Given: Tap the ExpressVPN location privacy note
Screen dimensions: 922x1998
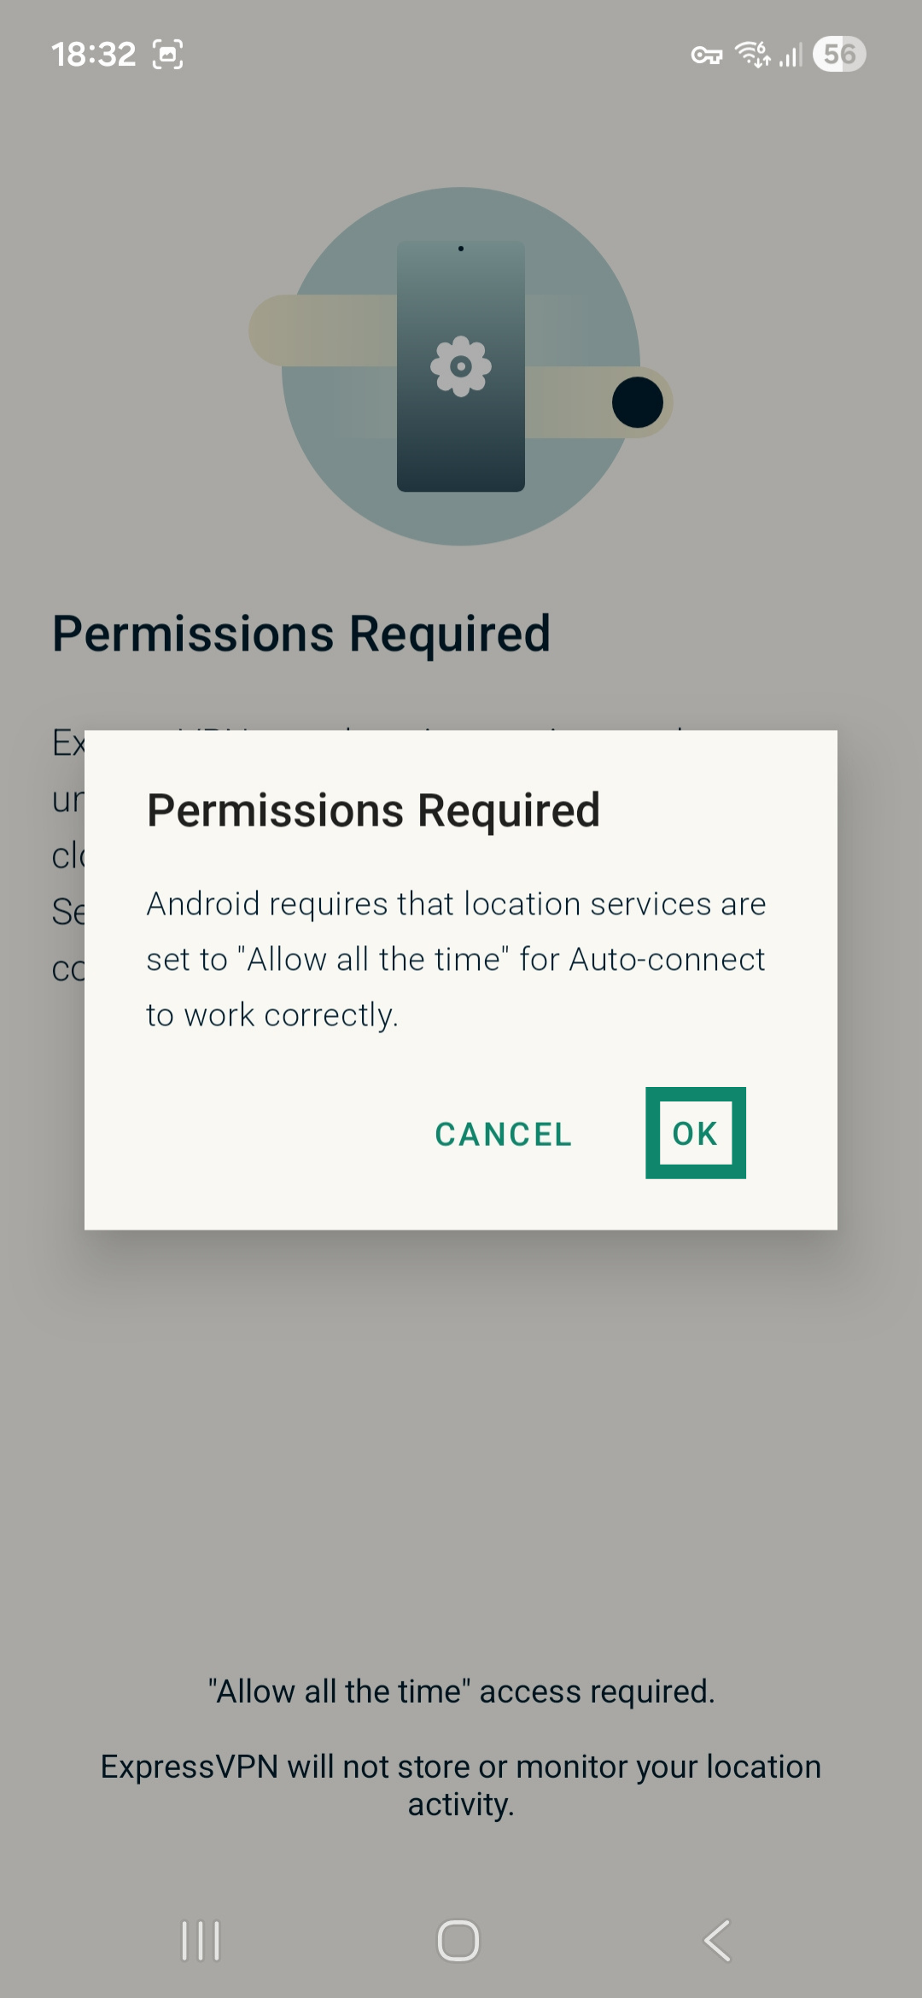Looking at the screenshot, I should 461,1785.
